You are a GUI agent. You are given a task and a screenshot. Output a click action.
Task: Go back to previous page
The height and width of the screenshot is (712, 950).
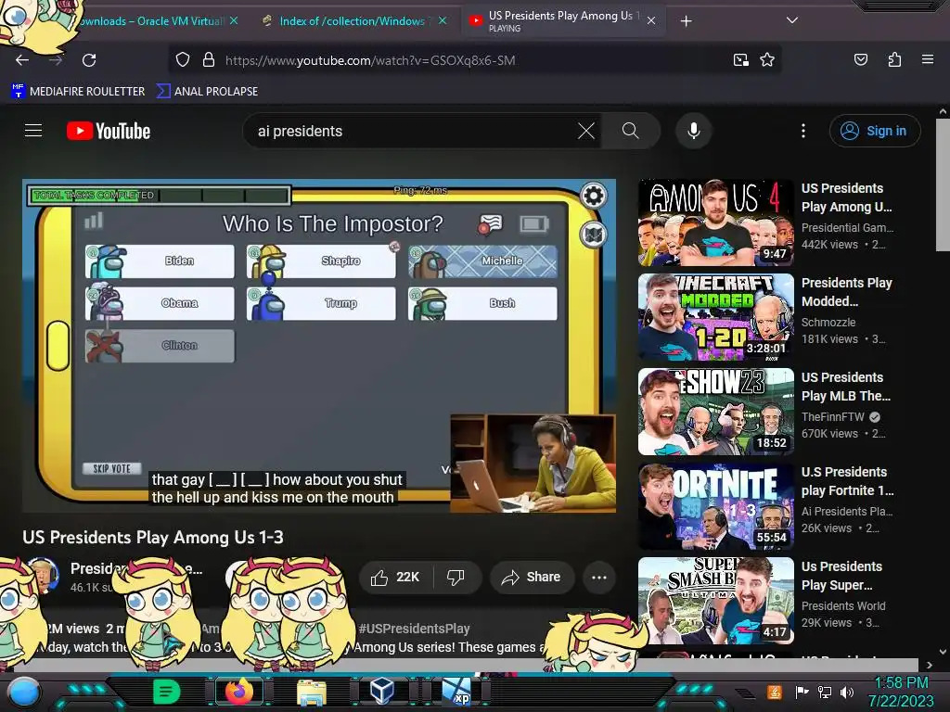click(22, 60)
